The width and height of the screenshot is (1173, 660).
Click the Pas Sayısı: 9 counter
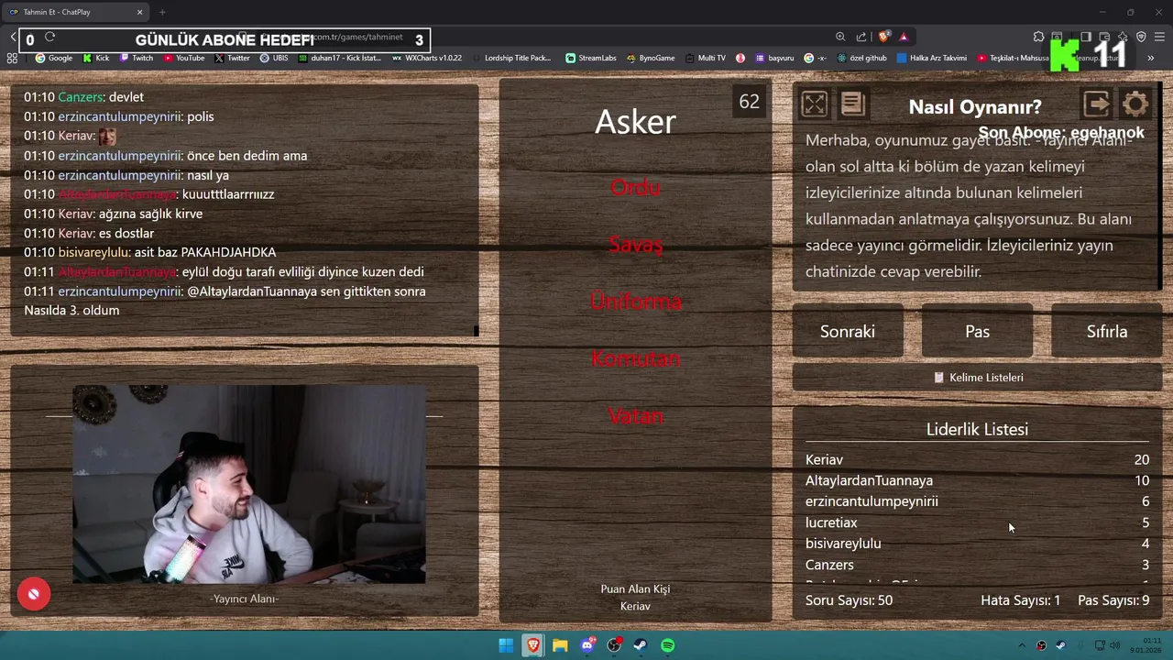coord(1113,600)
